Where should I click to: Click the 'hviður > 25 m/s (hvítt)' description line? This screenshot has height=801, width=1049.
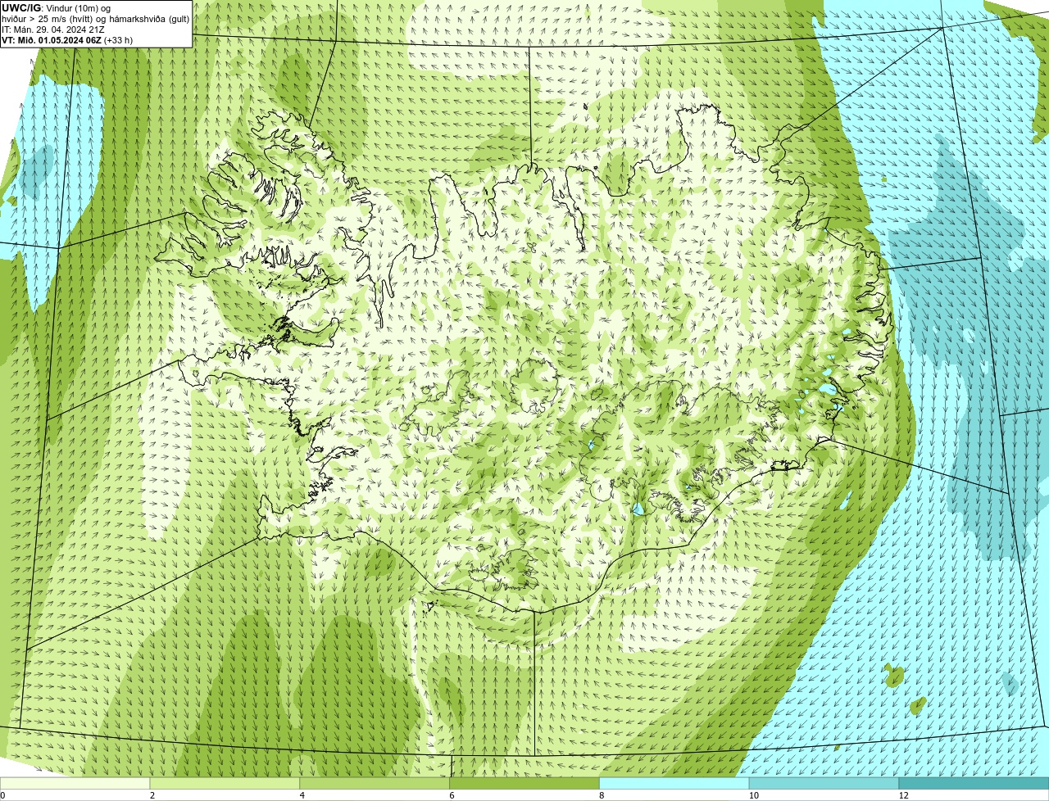coord(96,19)
